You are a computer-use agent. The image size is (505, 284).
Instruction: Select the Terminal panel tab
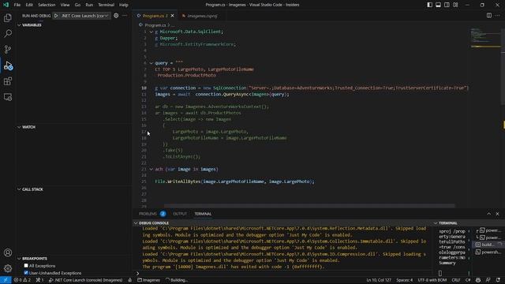tap(203, 214)
